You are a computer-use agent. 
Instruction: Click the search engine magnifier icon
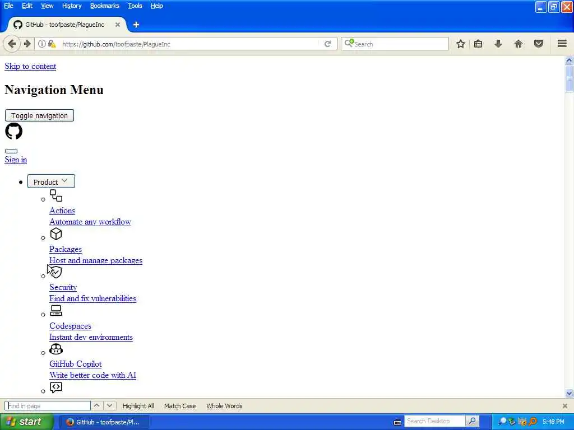click(349, 43)
